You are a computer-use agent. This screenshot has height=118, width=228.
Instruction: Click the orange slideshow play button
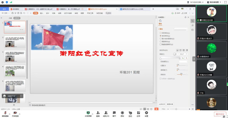[x=156, y=109]
